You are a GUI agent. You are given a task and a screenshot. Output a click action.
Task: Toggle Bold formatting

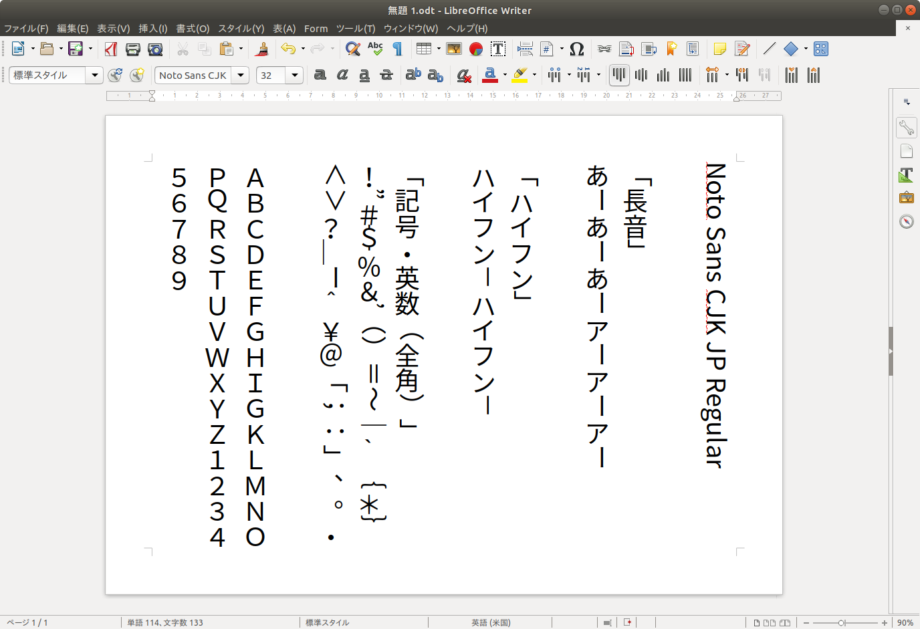pyautogui.click(x=320, y=75)
